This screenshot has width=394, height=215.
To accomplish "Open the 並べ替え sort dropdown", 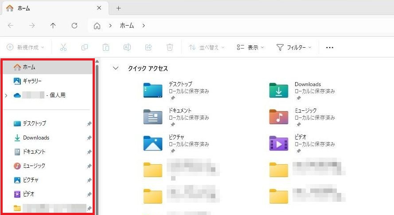I will point(207,47).
